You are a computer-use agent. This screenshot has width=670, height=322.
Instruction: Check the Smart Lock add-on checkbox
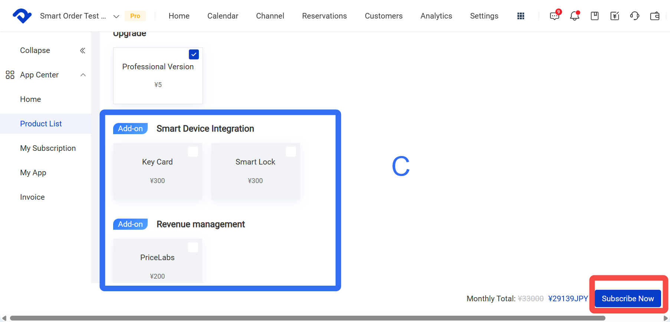291,152
